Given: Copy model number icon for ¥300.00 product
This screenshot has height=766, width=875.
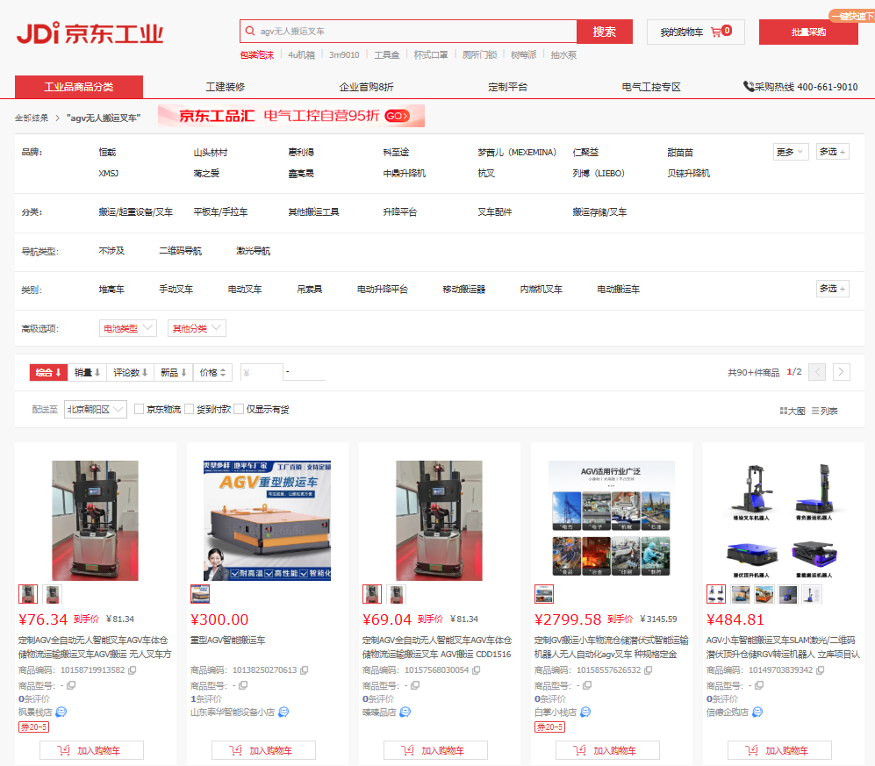Looking at the screenshot, I should [243, 685].
